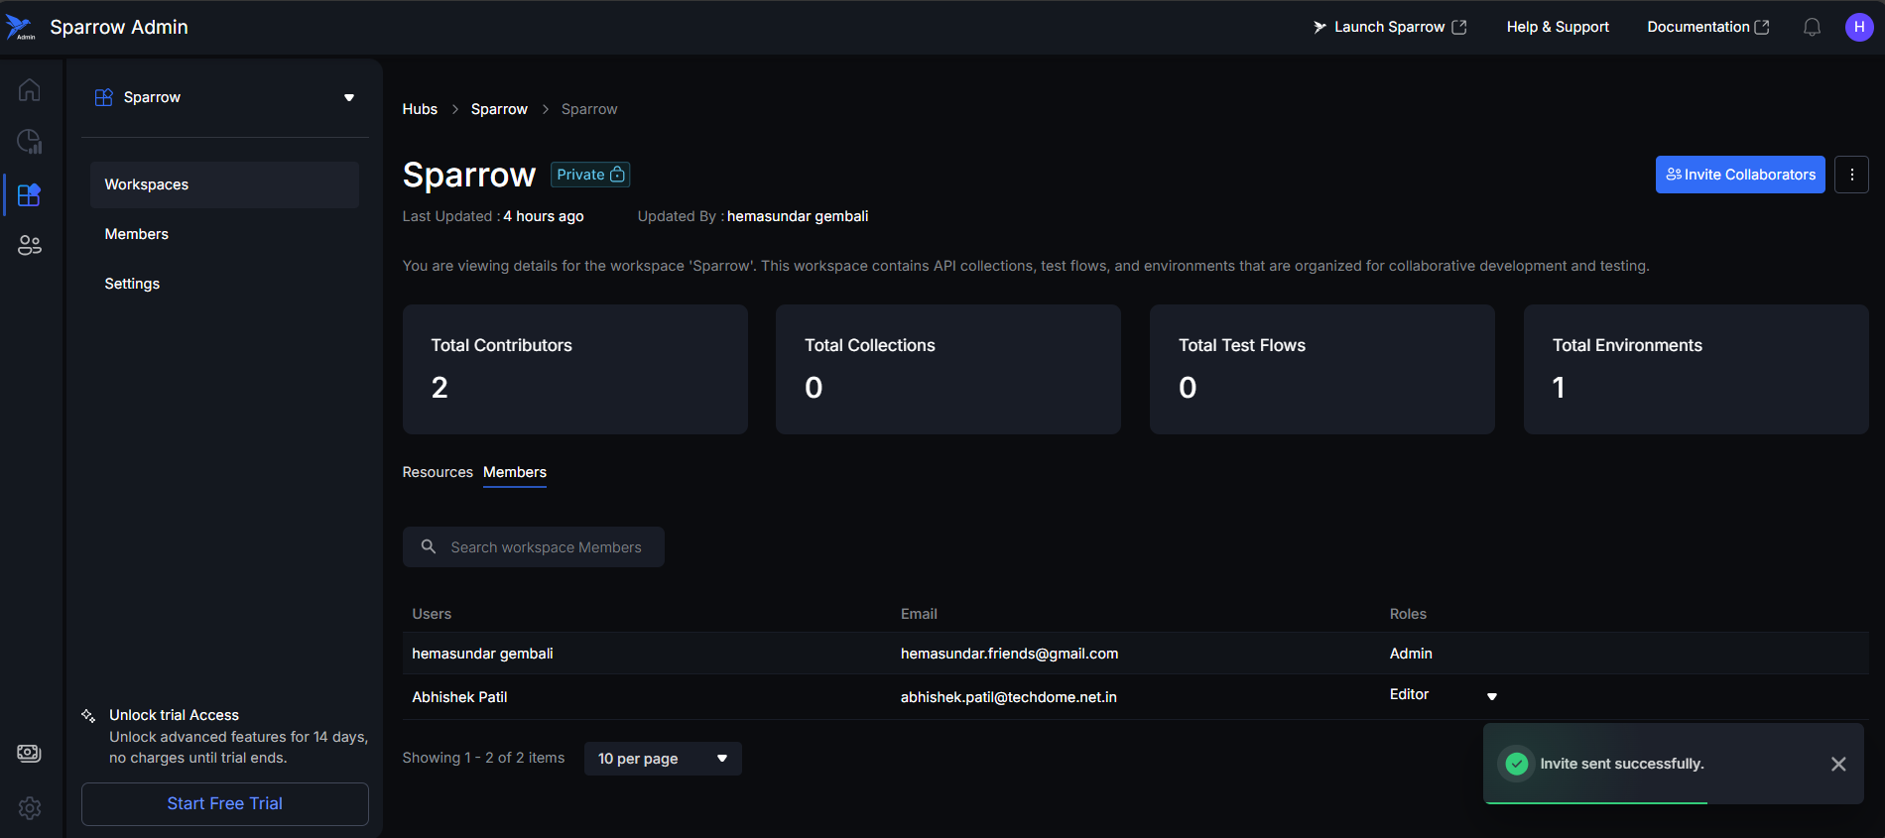
Task: Open the three-dot more options menu
Action: (1851, 175)
